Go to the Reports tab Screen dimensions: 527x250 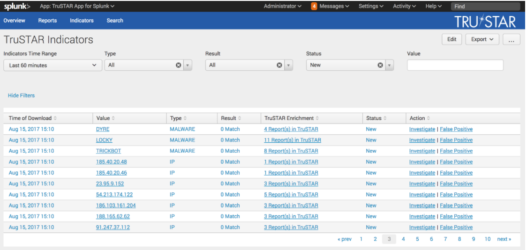tap(47, 21)
